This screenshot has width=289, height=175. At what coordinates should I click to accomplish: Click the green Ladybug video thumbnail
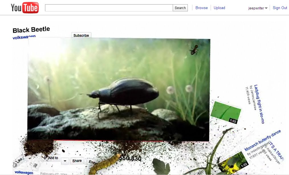226,112
